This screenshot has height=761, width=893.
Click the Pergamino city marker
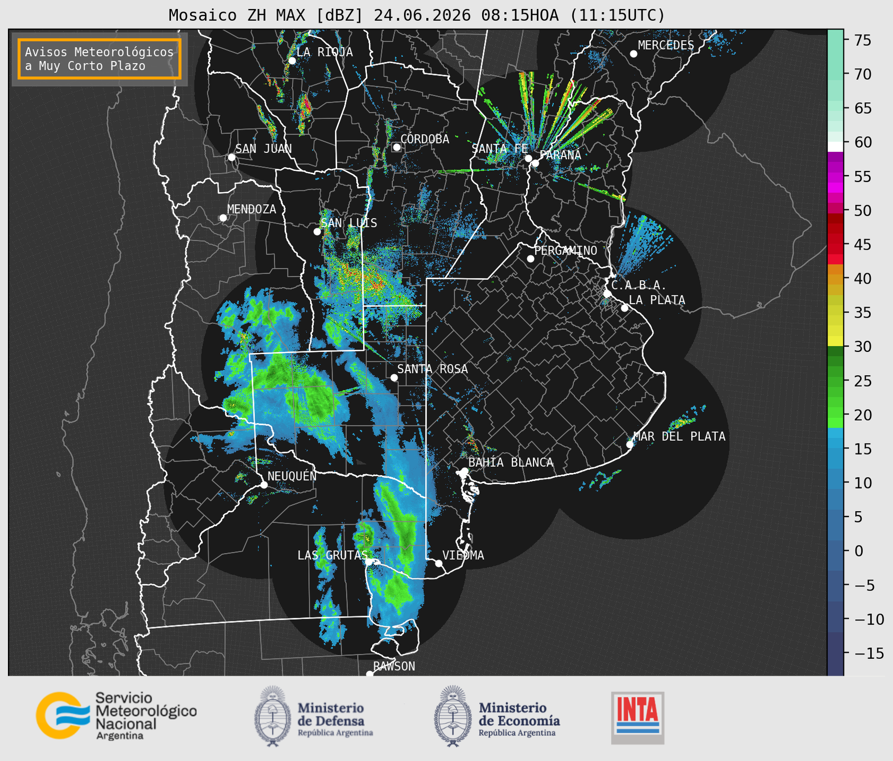[x=530, y=259]
